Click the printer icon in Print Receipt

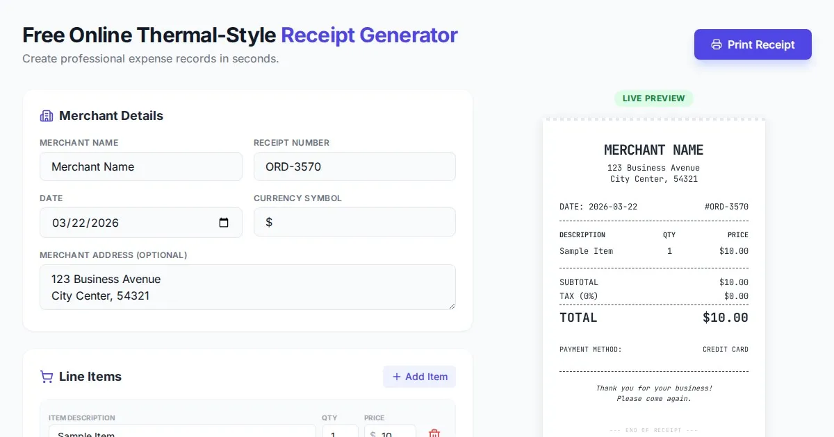point(716,44)
